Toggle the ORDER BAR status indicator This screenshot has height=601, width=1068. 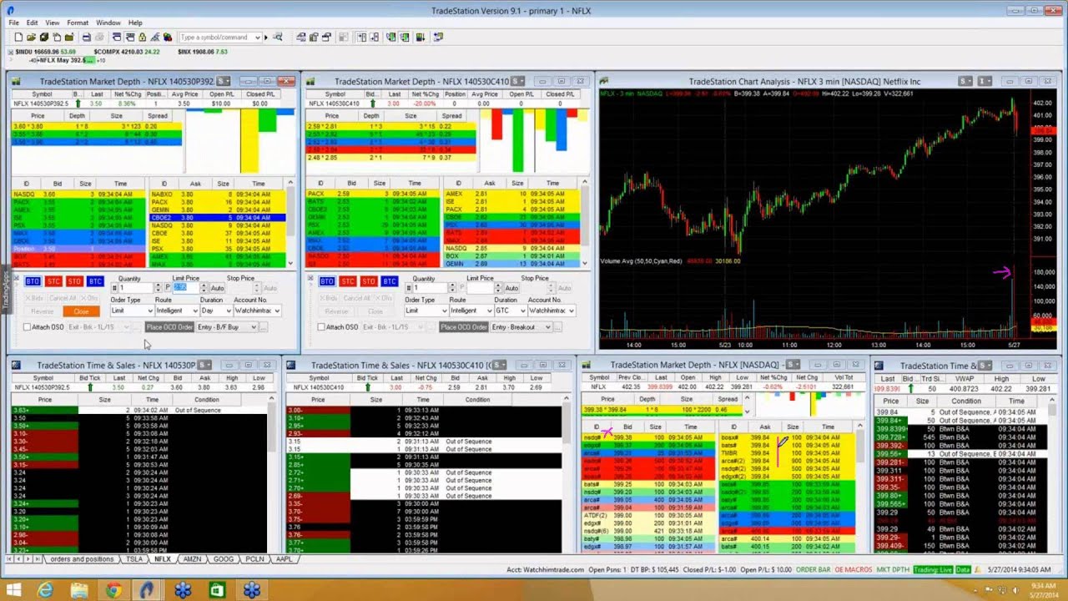point(812,569)
